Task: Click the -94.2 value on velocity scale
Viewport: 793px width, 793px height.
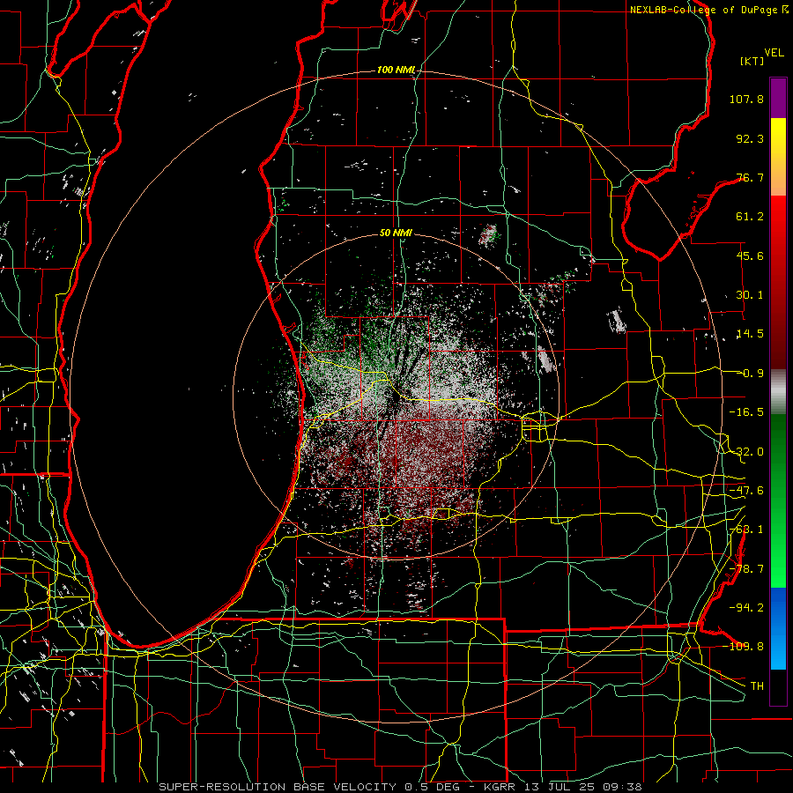Action: click(x=746, y=607)
